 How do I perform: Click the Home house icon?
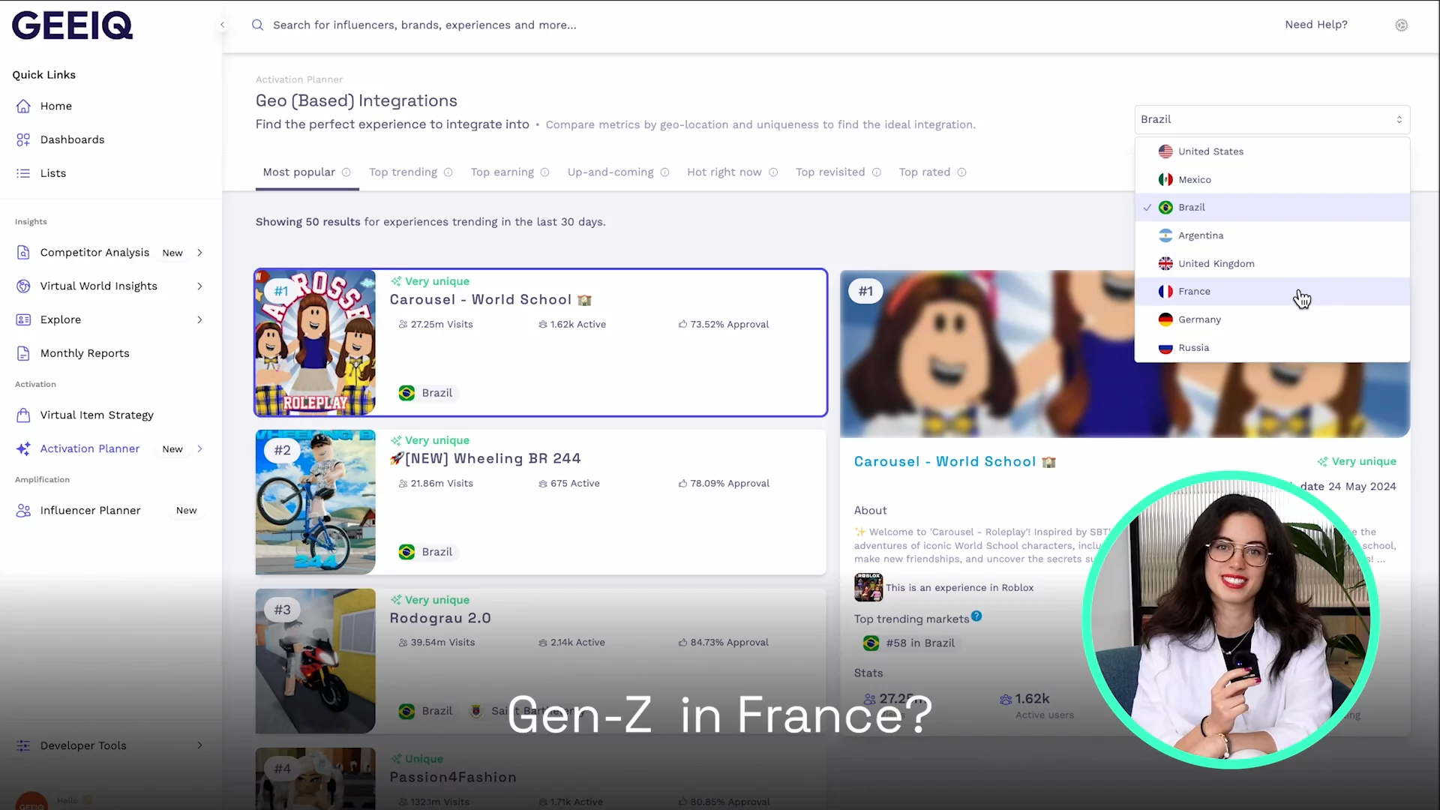pos(23,106)
